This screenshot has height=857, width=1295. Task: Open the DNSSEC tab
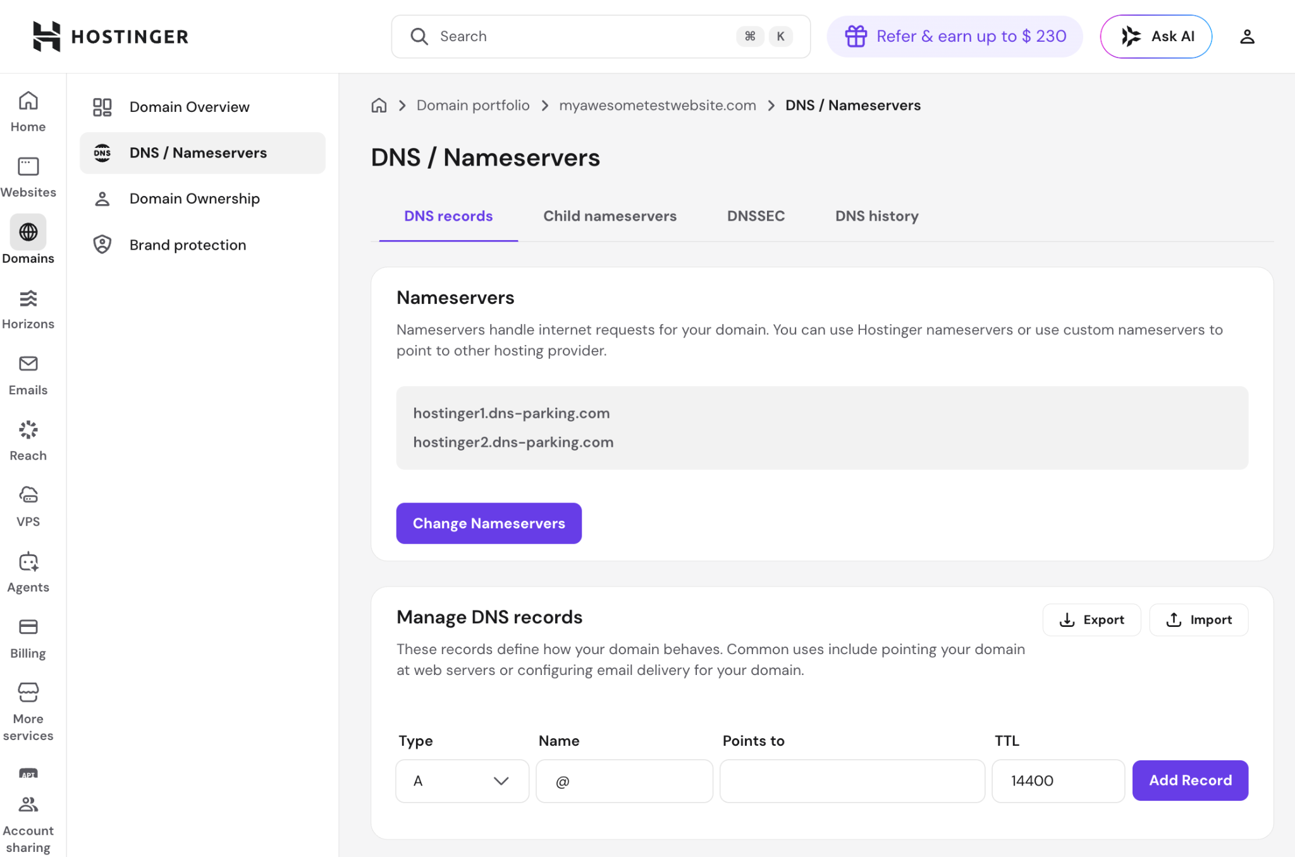click(756, 216)
